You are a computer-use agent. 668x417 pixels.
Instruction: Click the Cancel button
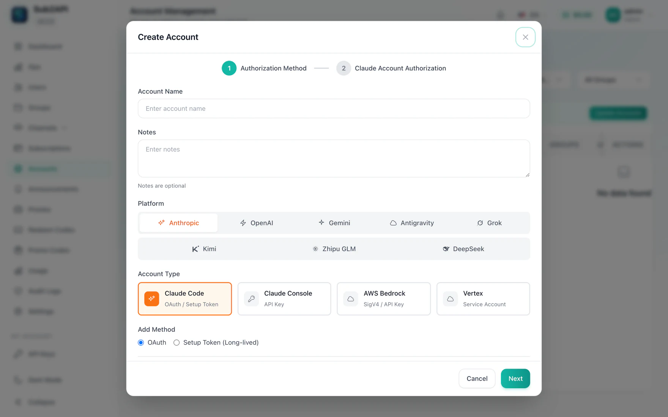pos(477,379)
